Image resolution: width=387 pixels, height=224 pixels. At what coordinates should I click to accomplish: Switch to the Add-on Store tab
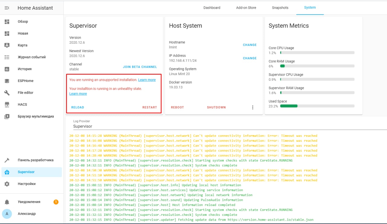[246, 8]
